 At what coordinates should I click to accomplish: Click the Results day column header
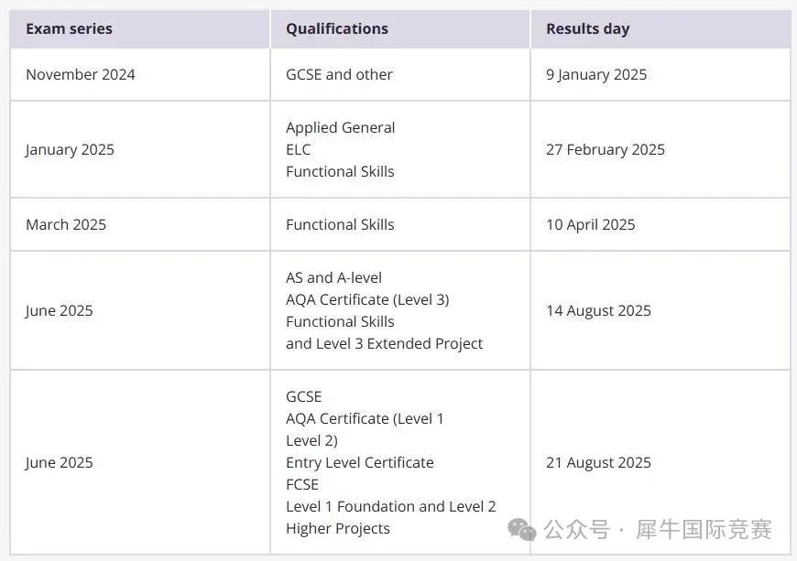tap(587, 29)
